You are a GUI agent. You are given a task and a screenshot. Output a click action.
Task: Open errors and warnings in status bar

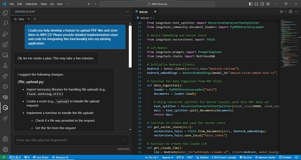pyautogui.click(x=15, y=157)
